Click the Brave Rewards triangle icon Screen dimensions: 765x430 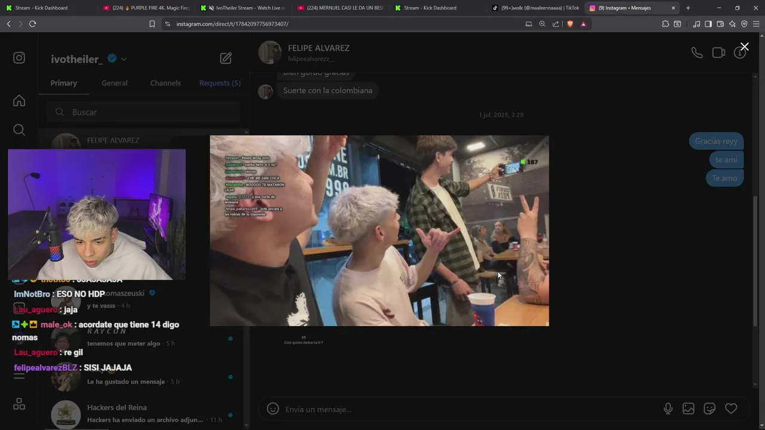pos(583,24)
